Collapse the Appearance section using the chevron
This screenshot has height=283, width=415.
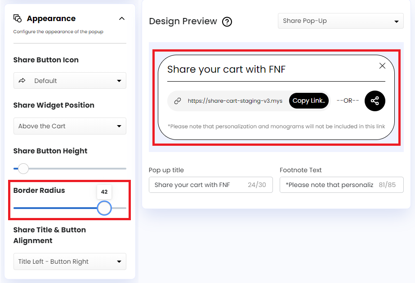121,19
